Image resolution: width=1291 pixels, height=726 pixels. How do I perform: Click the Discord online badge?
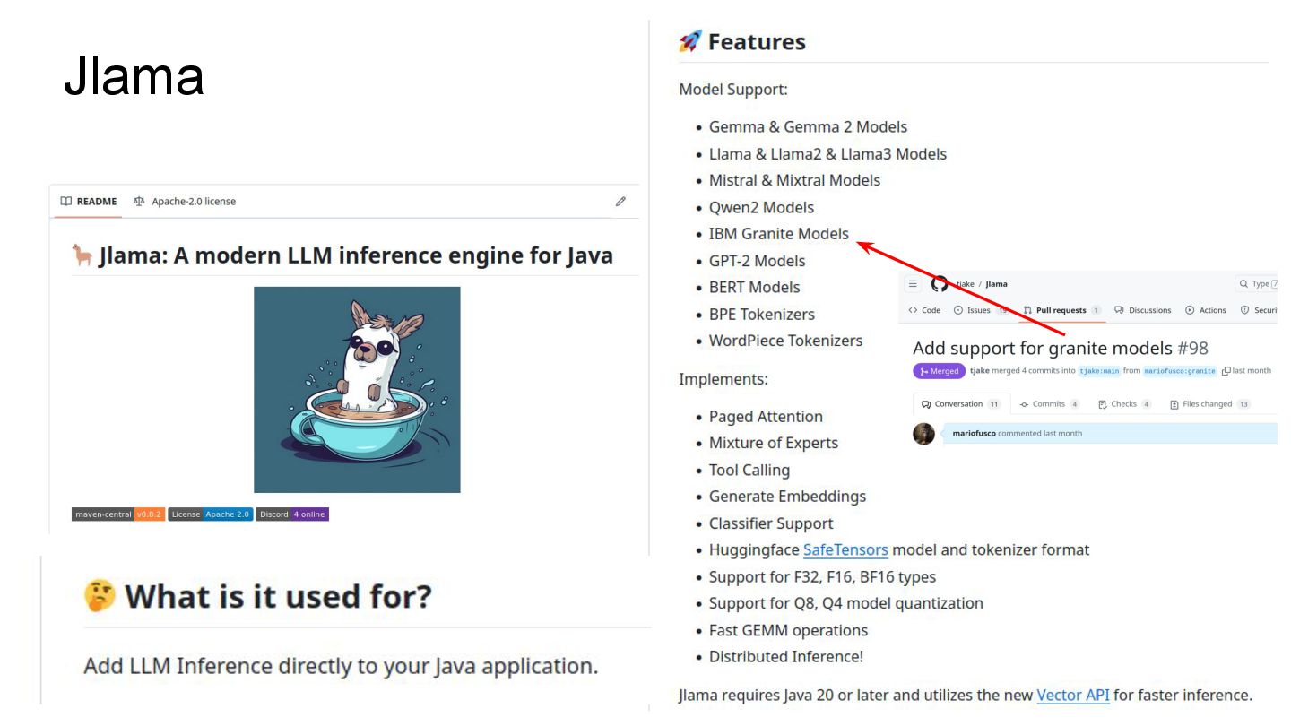point(292,514)
